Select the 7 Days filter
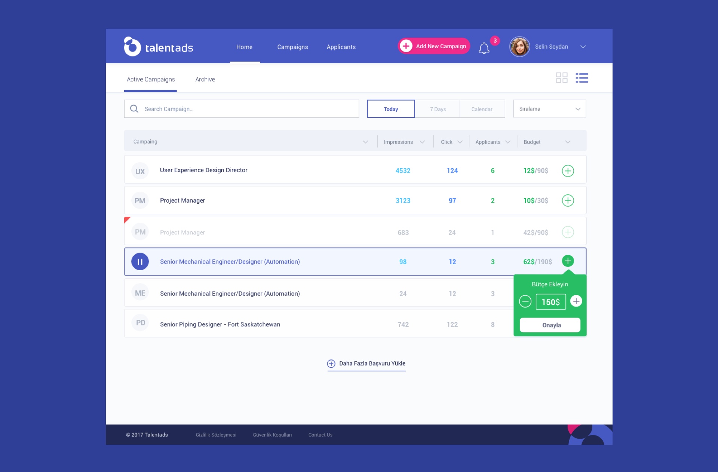Viewport: 718px width, 472px height. pos(438,109)
